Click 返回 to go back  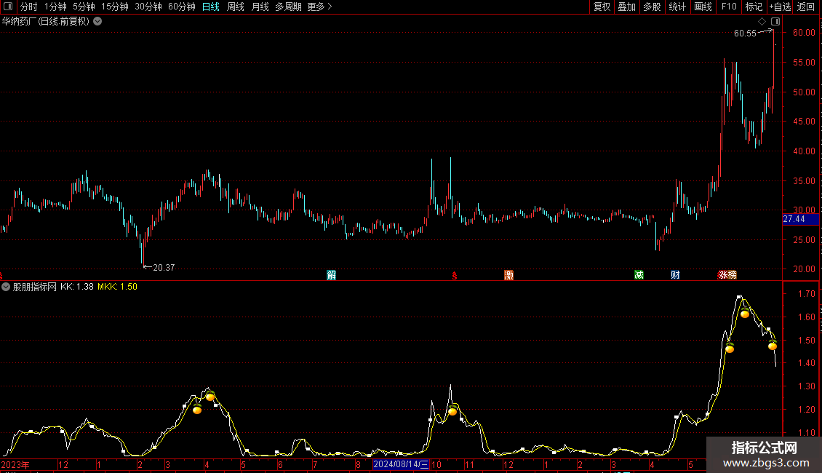[x=806, y=7]
